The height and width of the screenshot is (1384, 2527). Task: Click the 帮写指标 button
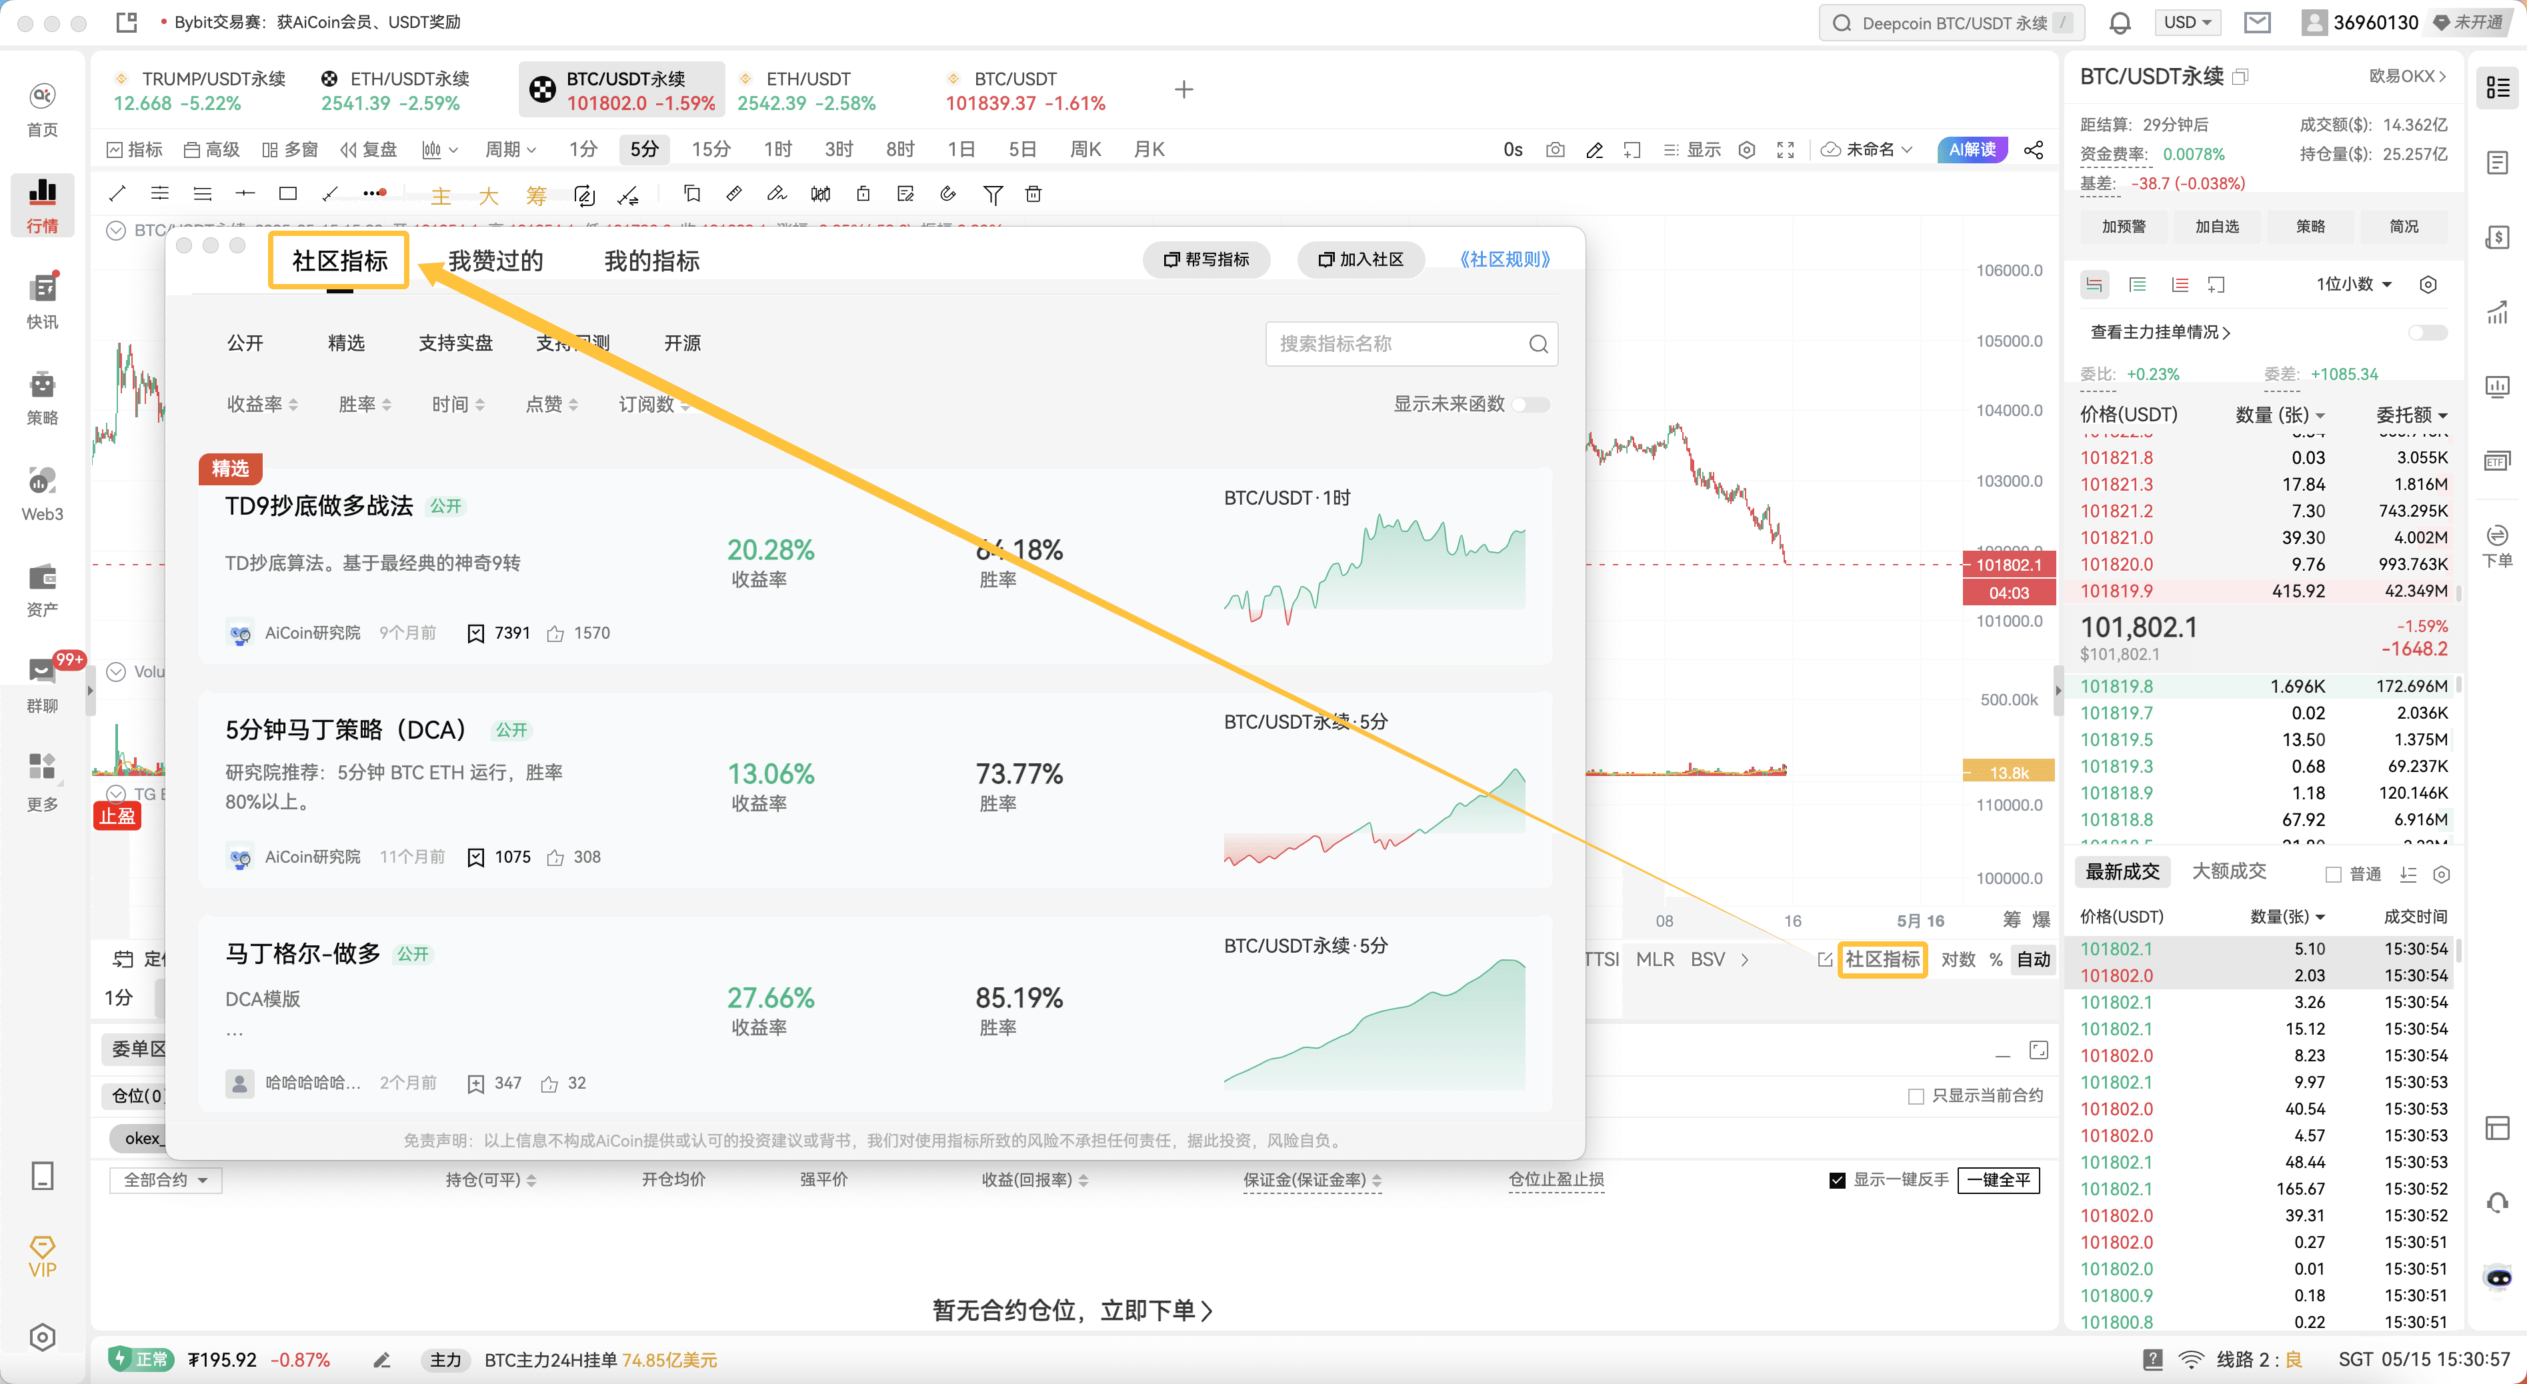pyautogui.click(x=1205, y=259)
